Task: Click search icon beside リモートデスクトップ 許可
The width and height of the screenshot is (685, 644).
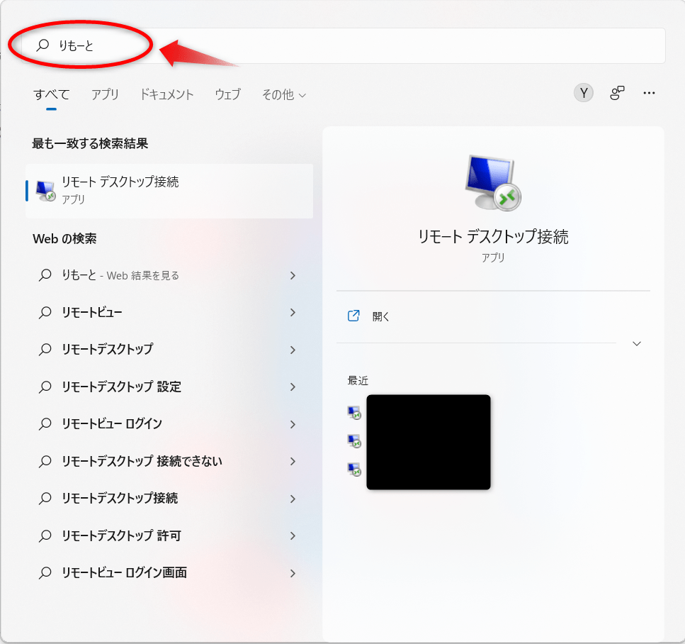Action: [x=45, y=535]
